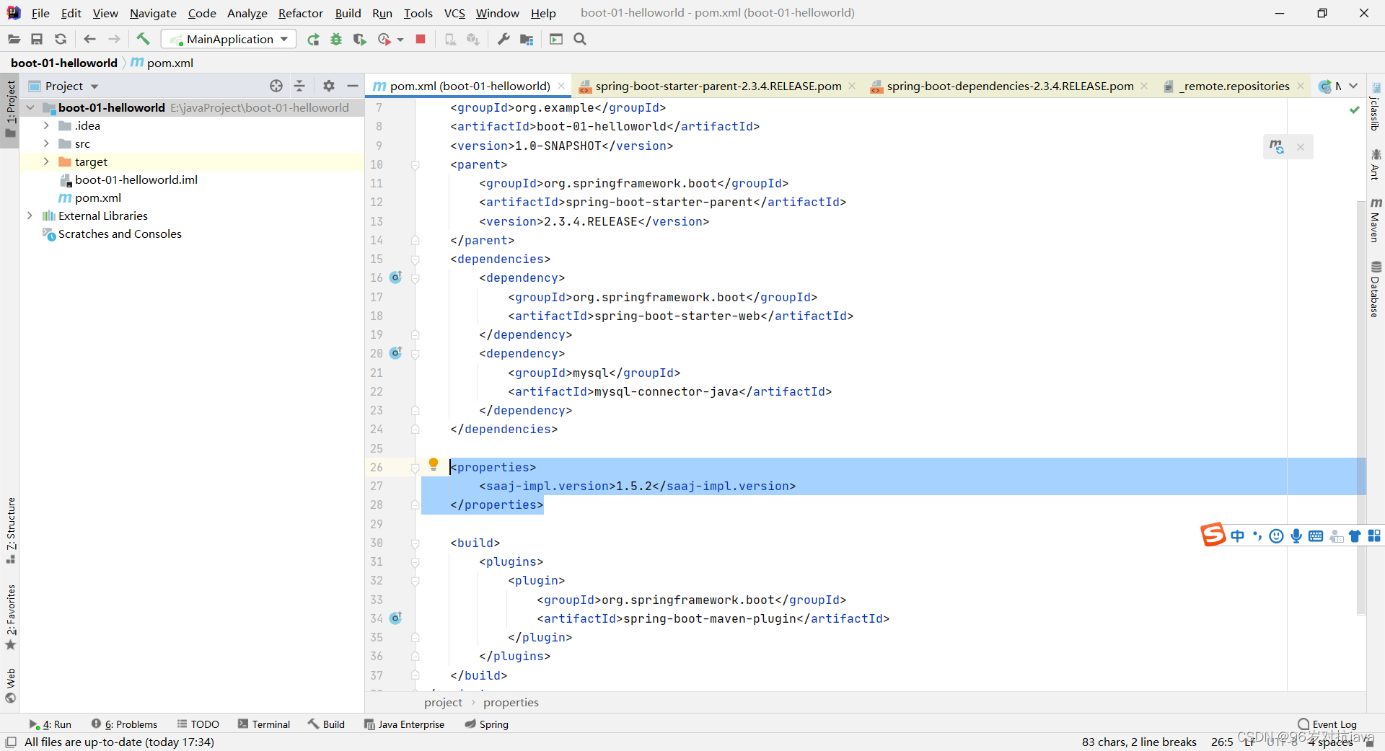Open Project Structure toolbar icon
The image size is (1385, 751).
point(527,39)
